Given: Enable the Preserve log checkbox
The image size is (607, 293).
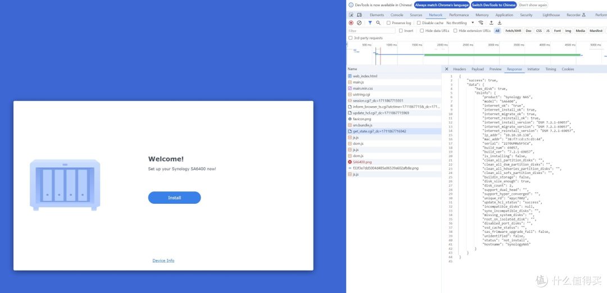Looking at the screenshot, I should [389, 23].
